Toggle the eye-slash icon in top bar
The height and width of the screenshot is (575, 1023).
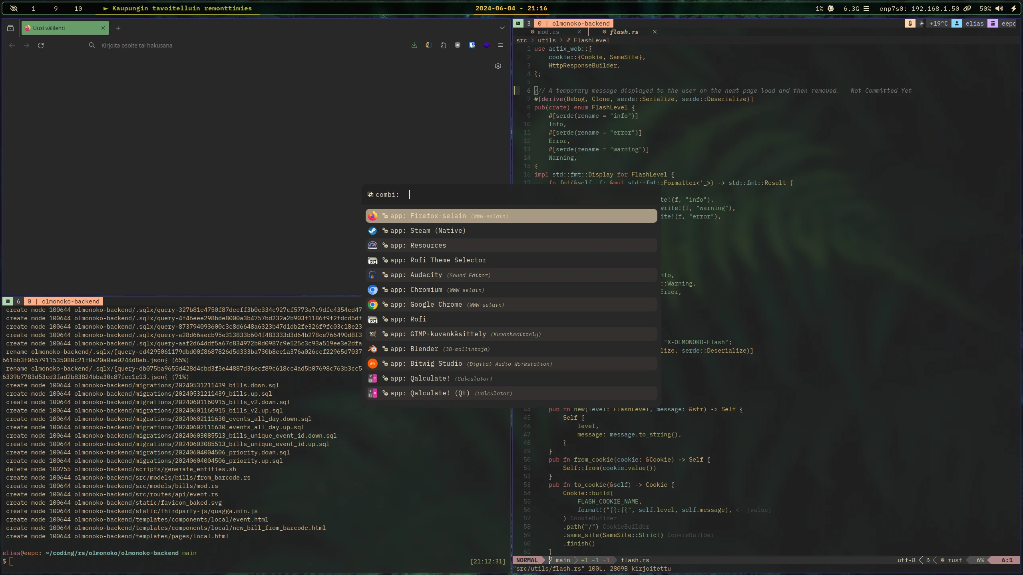(x=14, y=8)
